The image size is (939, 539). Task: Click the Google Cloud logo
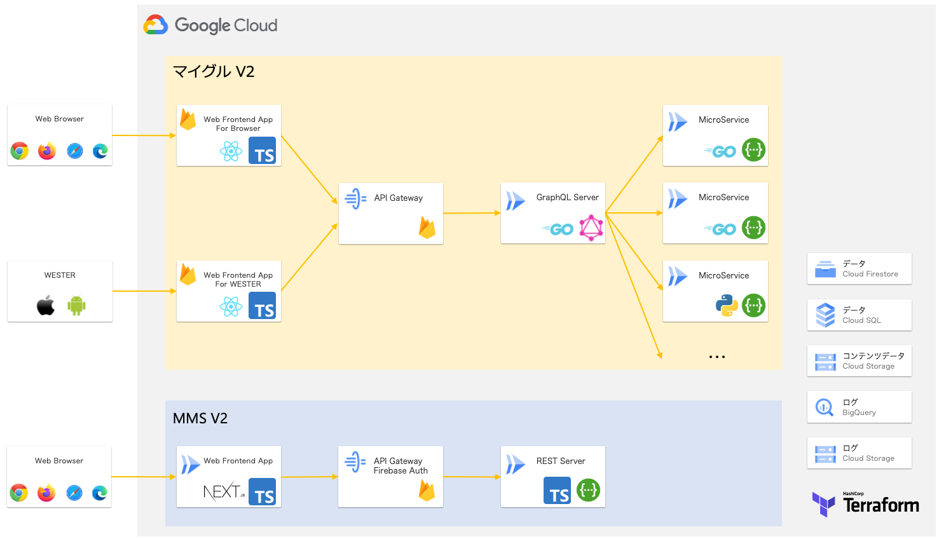pos(210,25)
